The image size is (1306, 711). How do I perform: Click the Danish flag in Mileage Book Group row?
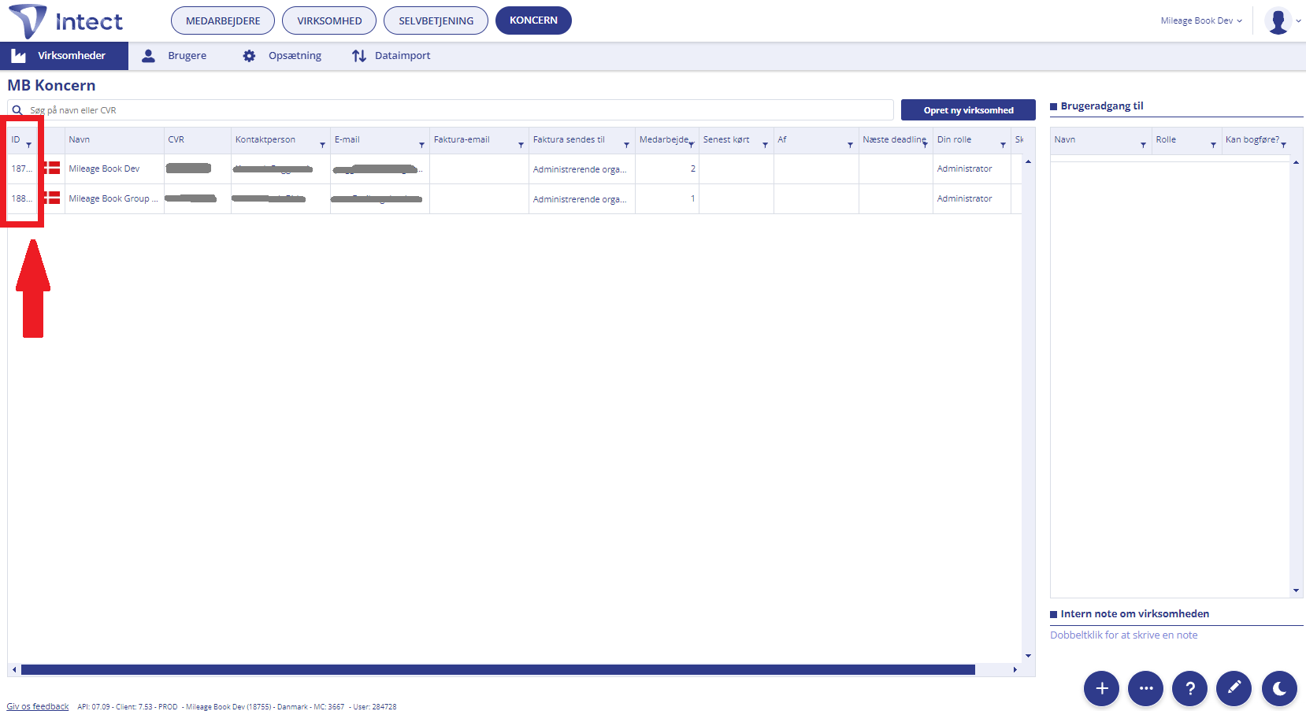pyautogui.click(x=52, y=198)
